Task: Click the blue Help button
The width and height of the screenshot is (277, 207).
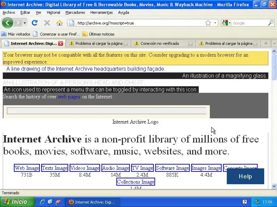Action: click(245, 176)
